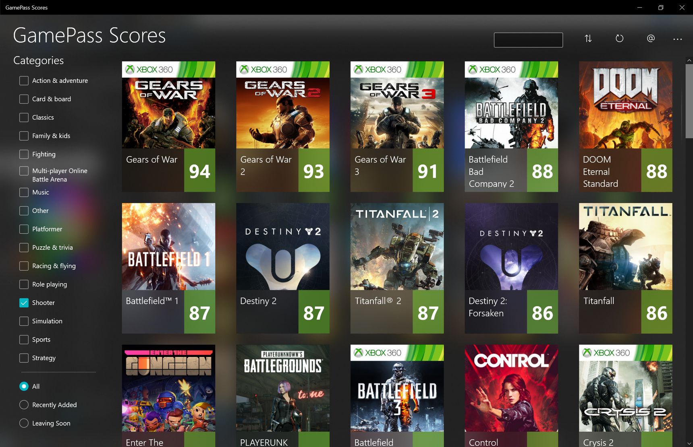
Task: Click the Xbox 360 banner above Crysis 2
Action: 626,353
